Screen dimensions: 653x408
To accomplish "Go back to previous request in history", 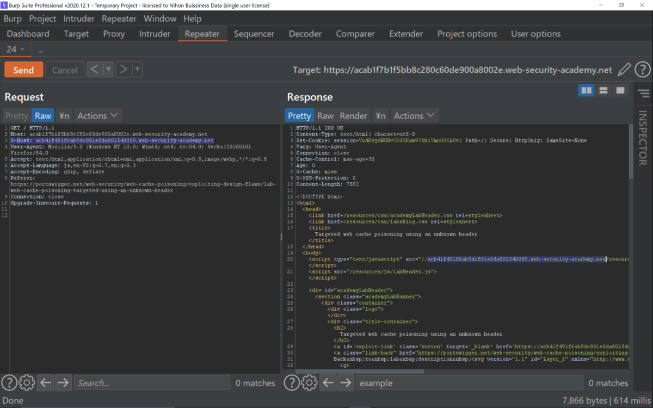I will 94,70.
